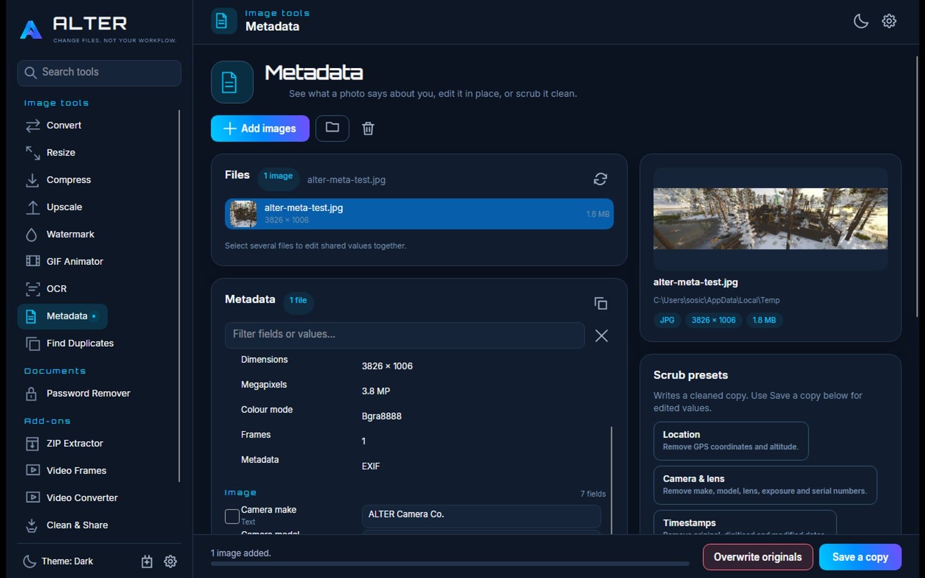
Task: Edit the ALTER Camera Co. value field
Action: (481, 516)
